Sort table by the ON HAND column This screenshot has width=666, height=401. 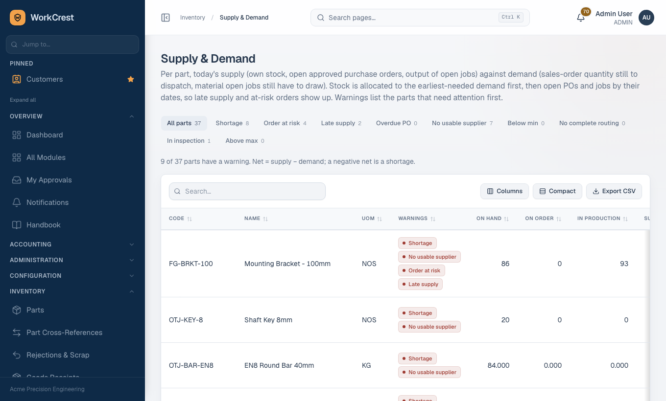pos(493,219)
